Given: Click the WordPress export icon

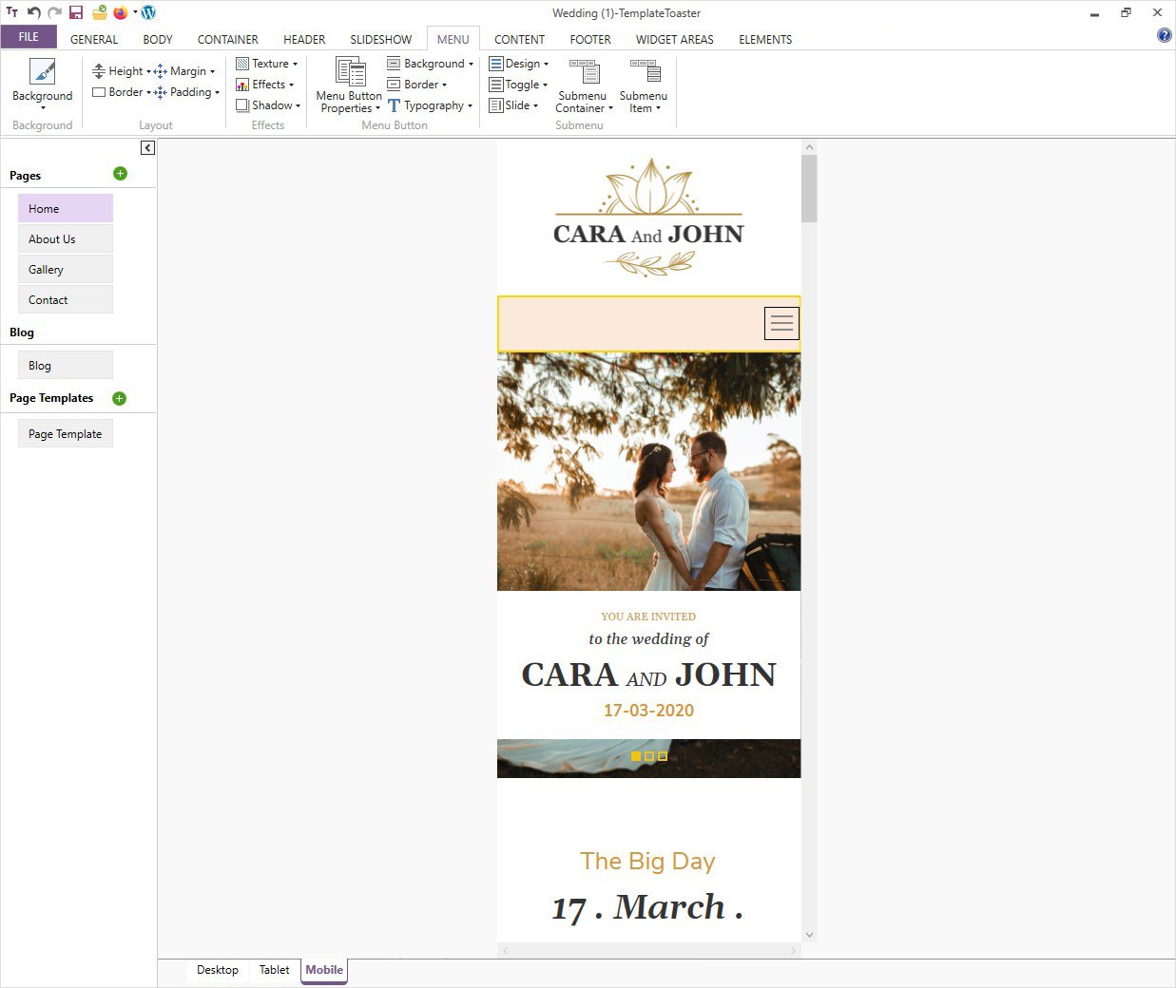Looking at the screenshot, I should coord(148,12).
